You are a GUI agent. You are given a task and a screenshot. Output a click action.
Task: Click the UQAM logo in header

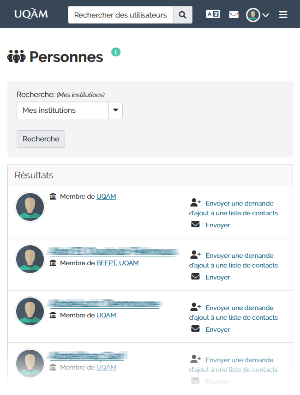click(31, 14)
